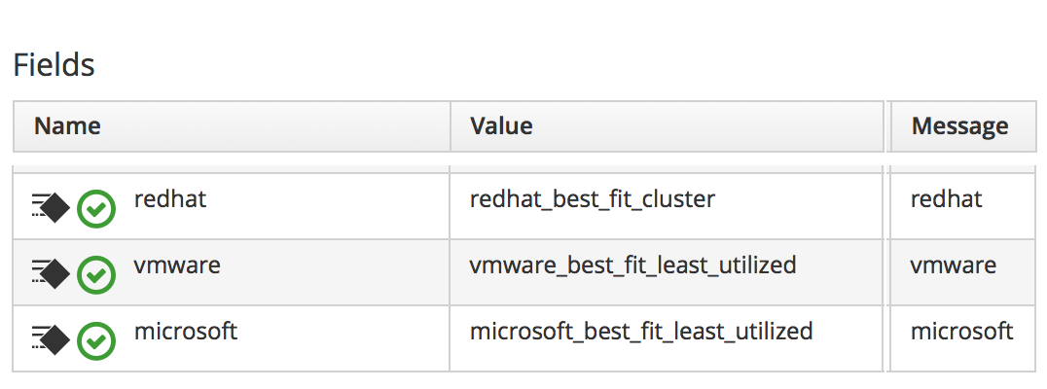The image size is (1047, 389).
Task: Click the microsoft_best_fit_least_utilized value cell
Action: [x=641, y=331]
